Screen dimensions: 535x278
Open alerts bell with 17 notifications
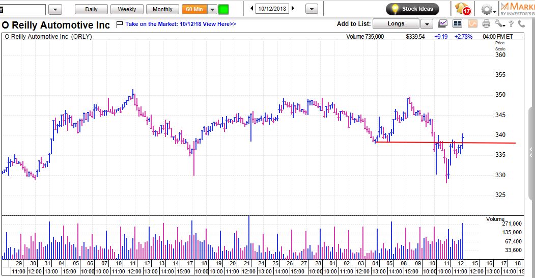463,9
